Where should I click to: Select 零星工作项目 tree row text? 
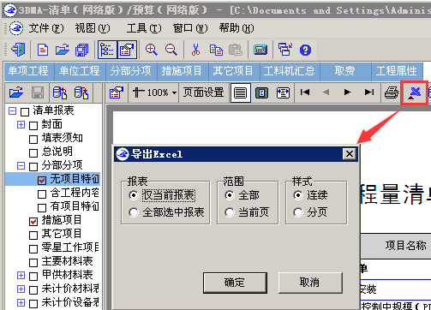coord(70,247)
